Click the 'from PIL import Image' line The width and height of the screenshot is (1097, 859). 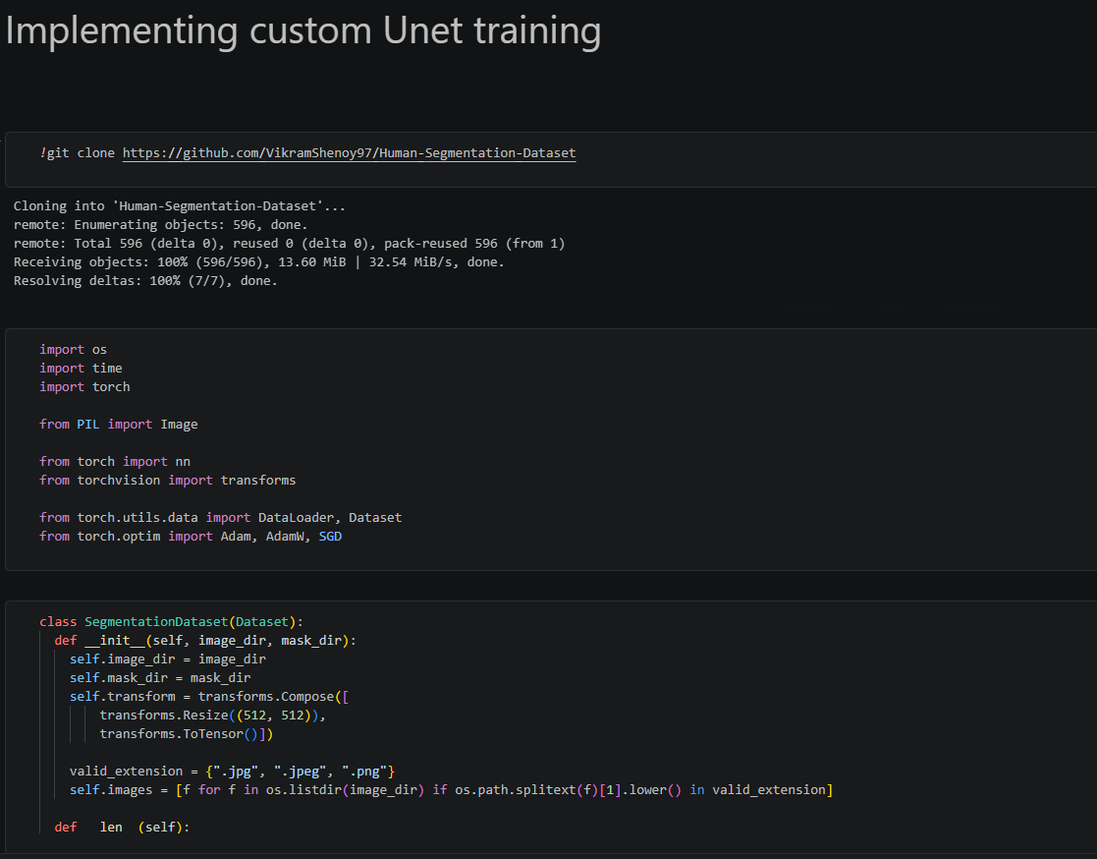click(118, 425)
